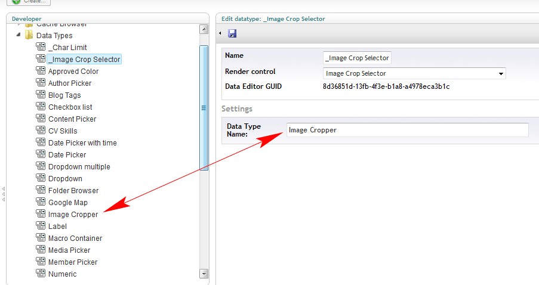Click the Data Types folder icon

29,35
